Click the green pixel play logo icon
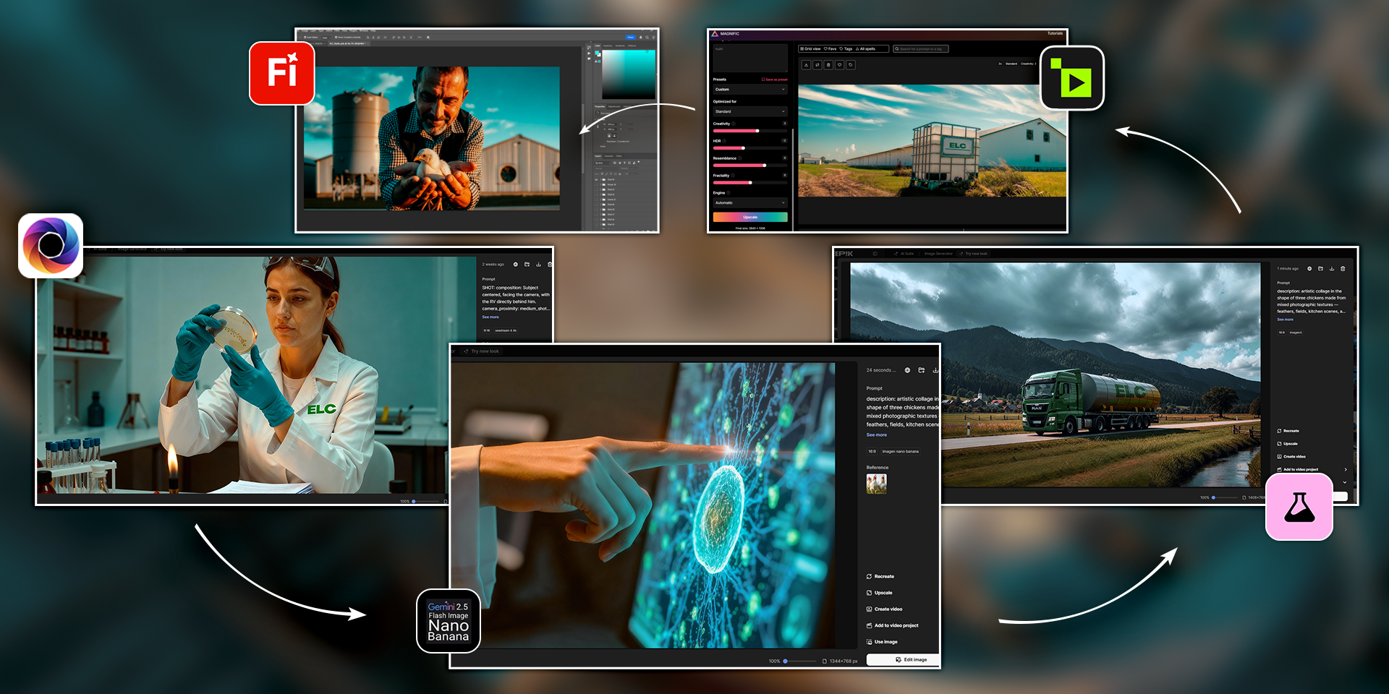The height and width of the screenshot is (694, 1389). [x=1071, y=78]
